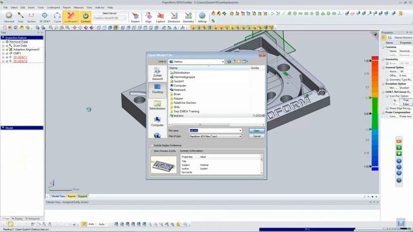Click the up-one-level icon in dialog
Viewport: 413px width, 232px height.
pyautogui.click(x=234, y=62)
